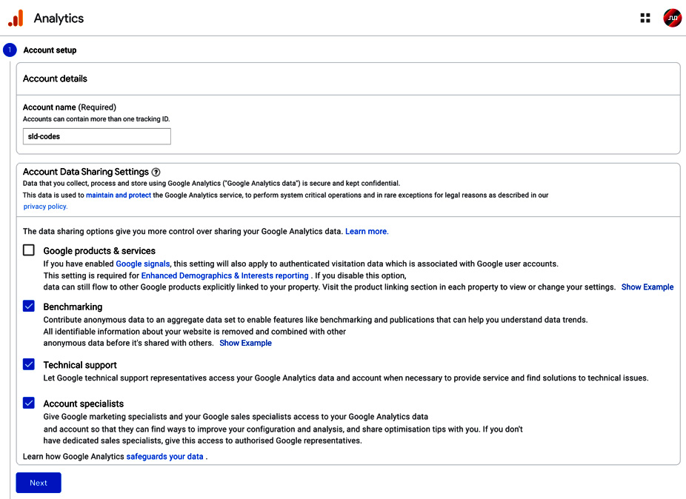Open the Google apps grid launcher
This screenshot has width=686, height=499.
pyautogui.click(x=645, y=17)
